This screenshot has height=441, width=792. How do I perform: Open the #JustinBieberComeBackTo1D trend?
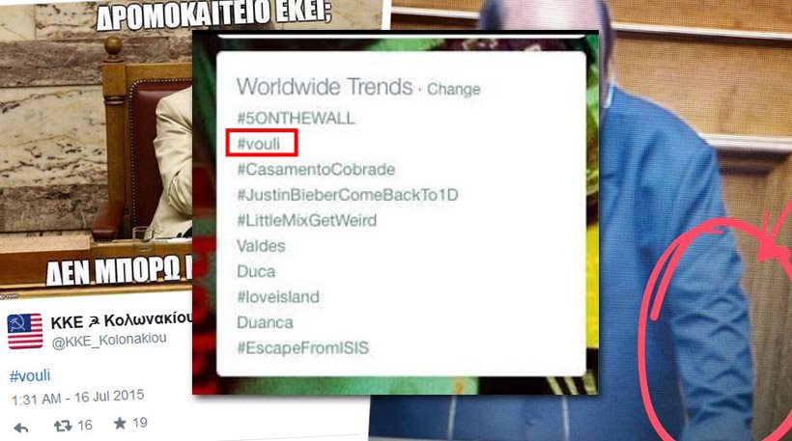point(348,195)
